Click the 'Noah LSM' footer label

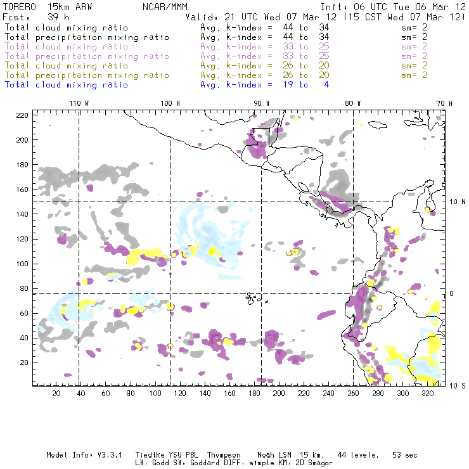[274, 455]
